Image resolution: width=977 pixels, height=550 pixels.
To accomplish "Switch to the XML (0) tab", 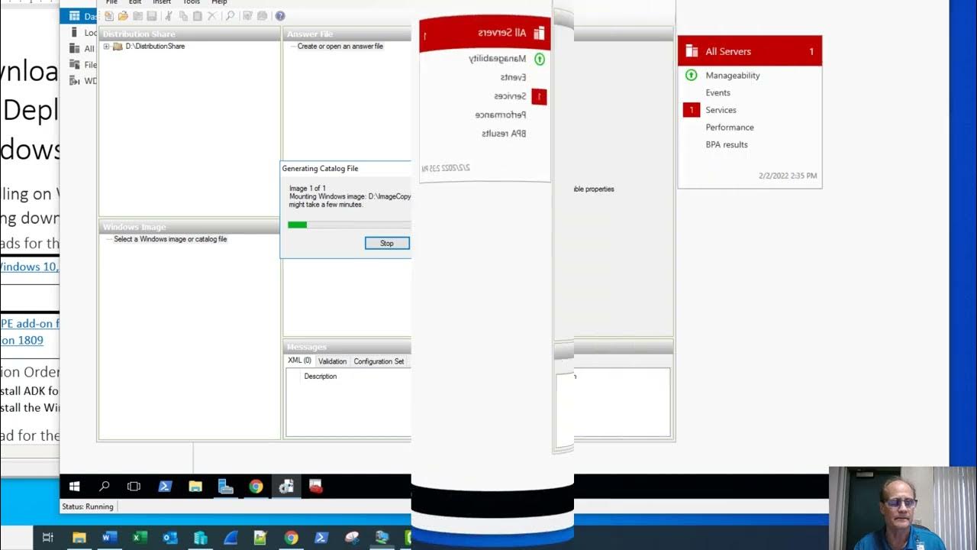I will (299, 361).
